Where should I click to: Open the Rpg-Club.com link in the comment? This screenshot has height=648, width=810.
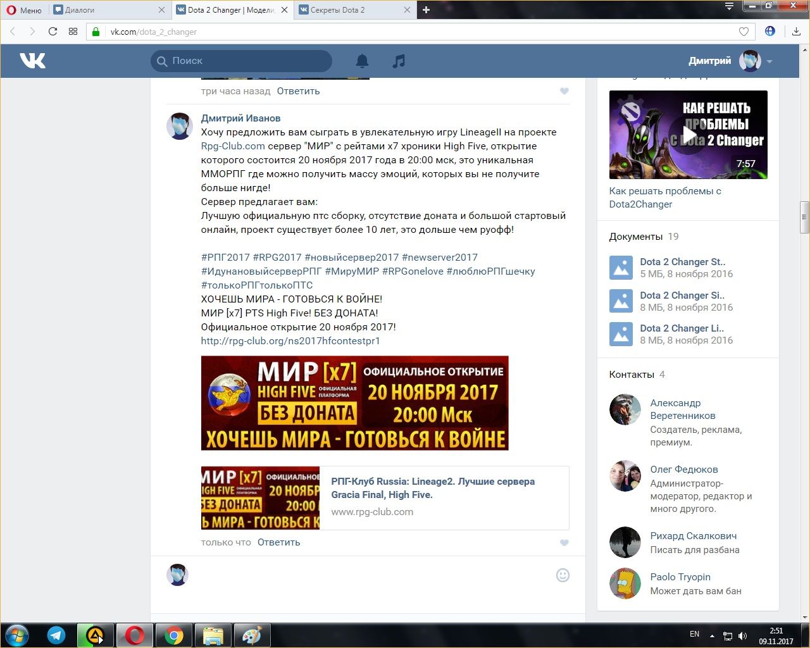click(x=233, y=146)
